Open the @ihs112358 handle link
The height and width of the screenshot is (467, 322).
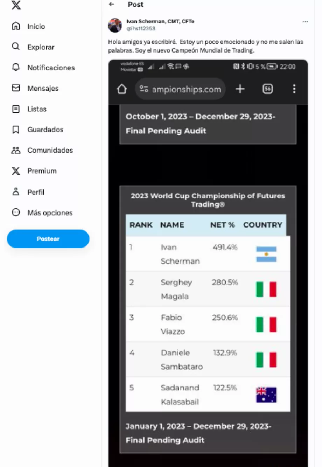141,28
